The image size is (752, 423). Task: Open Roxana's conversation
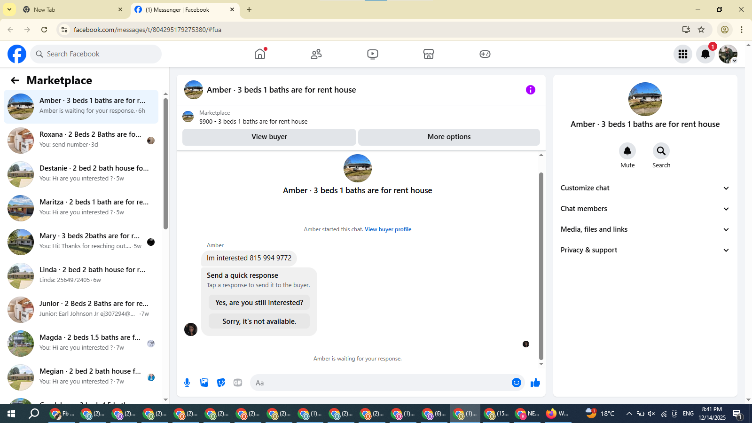tap(81, 141)
